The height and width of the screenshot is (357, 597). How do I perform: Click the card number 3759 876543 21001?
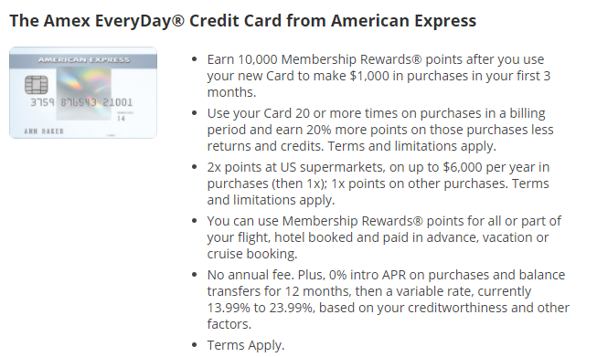pos(81,102)
